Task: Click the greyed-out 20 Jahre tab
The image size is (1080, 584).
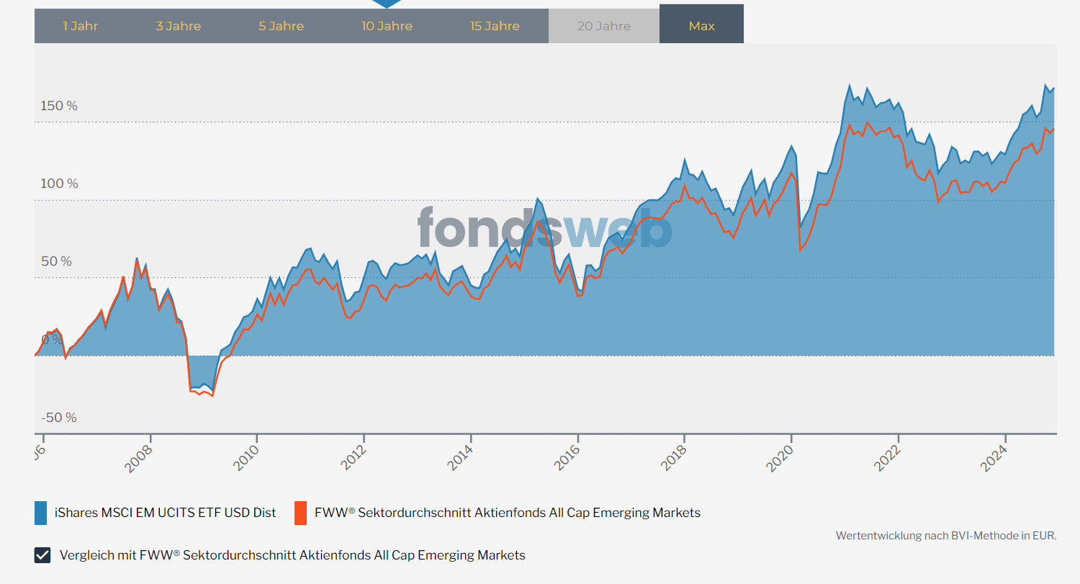Action: (603, 26)
